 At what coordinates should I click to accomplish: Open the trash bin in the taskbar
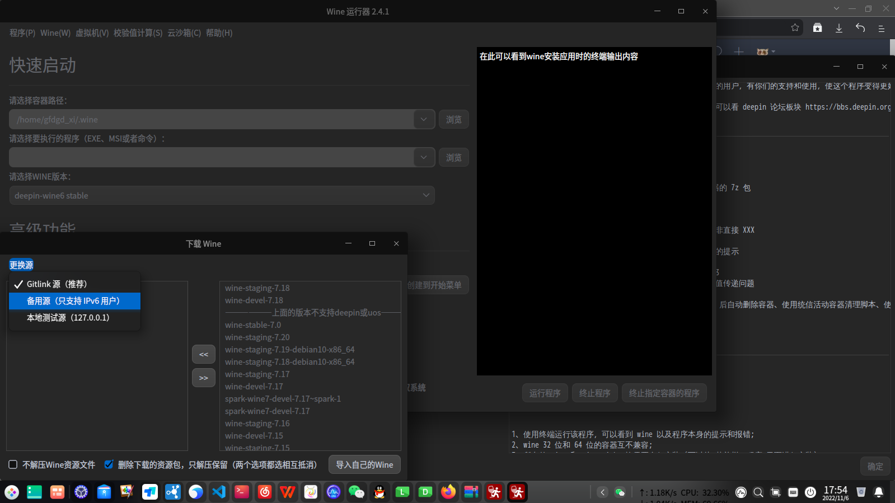click(x=861, y=492)
